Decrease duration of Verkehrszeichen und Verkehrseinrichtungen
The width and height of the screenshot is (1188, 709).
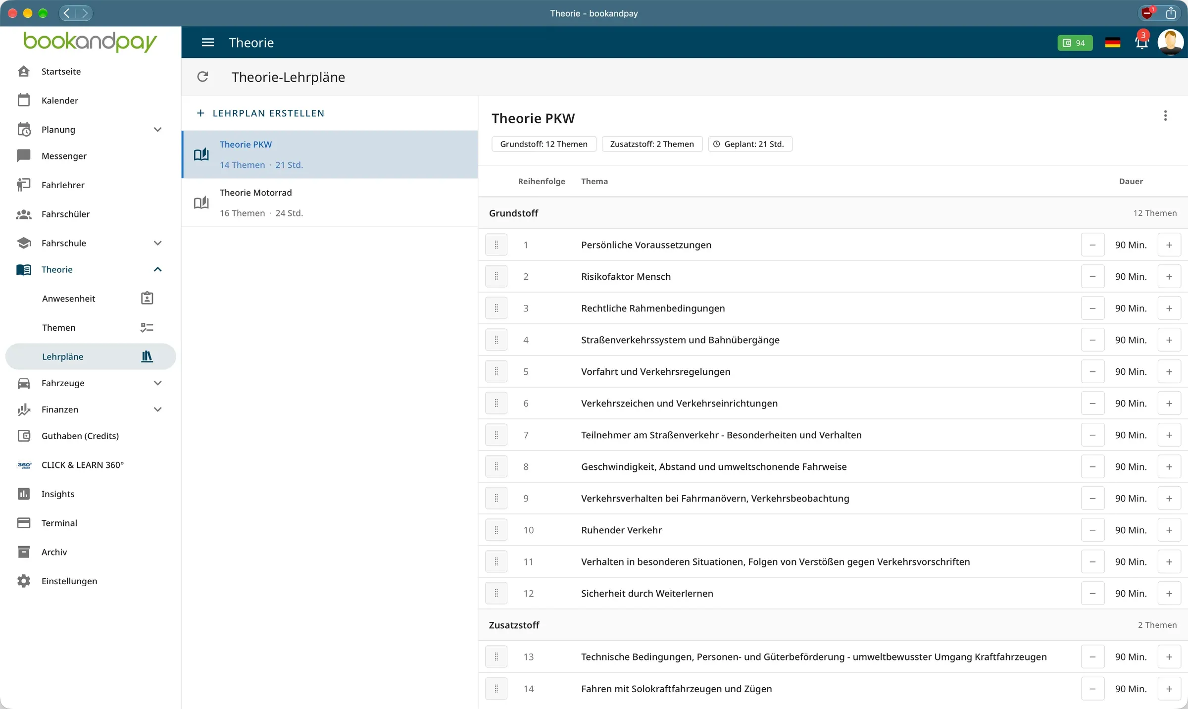pos(1092,403)
